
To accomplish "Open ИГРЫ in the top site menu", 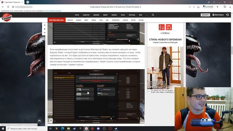I will click(77, 15).
